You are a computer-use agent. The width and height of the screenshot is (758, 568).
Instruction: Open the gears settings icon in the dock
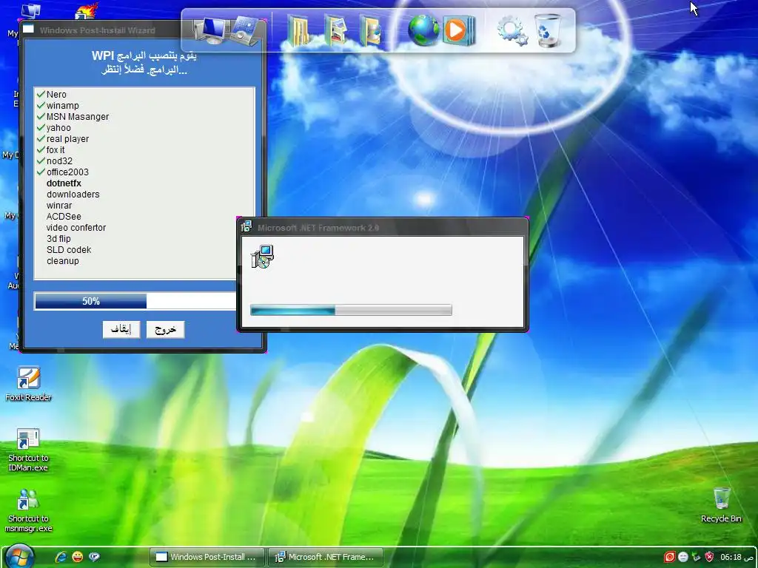click(x=512, y=31)
